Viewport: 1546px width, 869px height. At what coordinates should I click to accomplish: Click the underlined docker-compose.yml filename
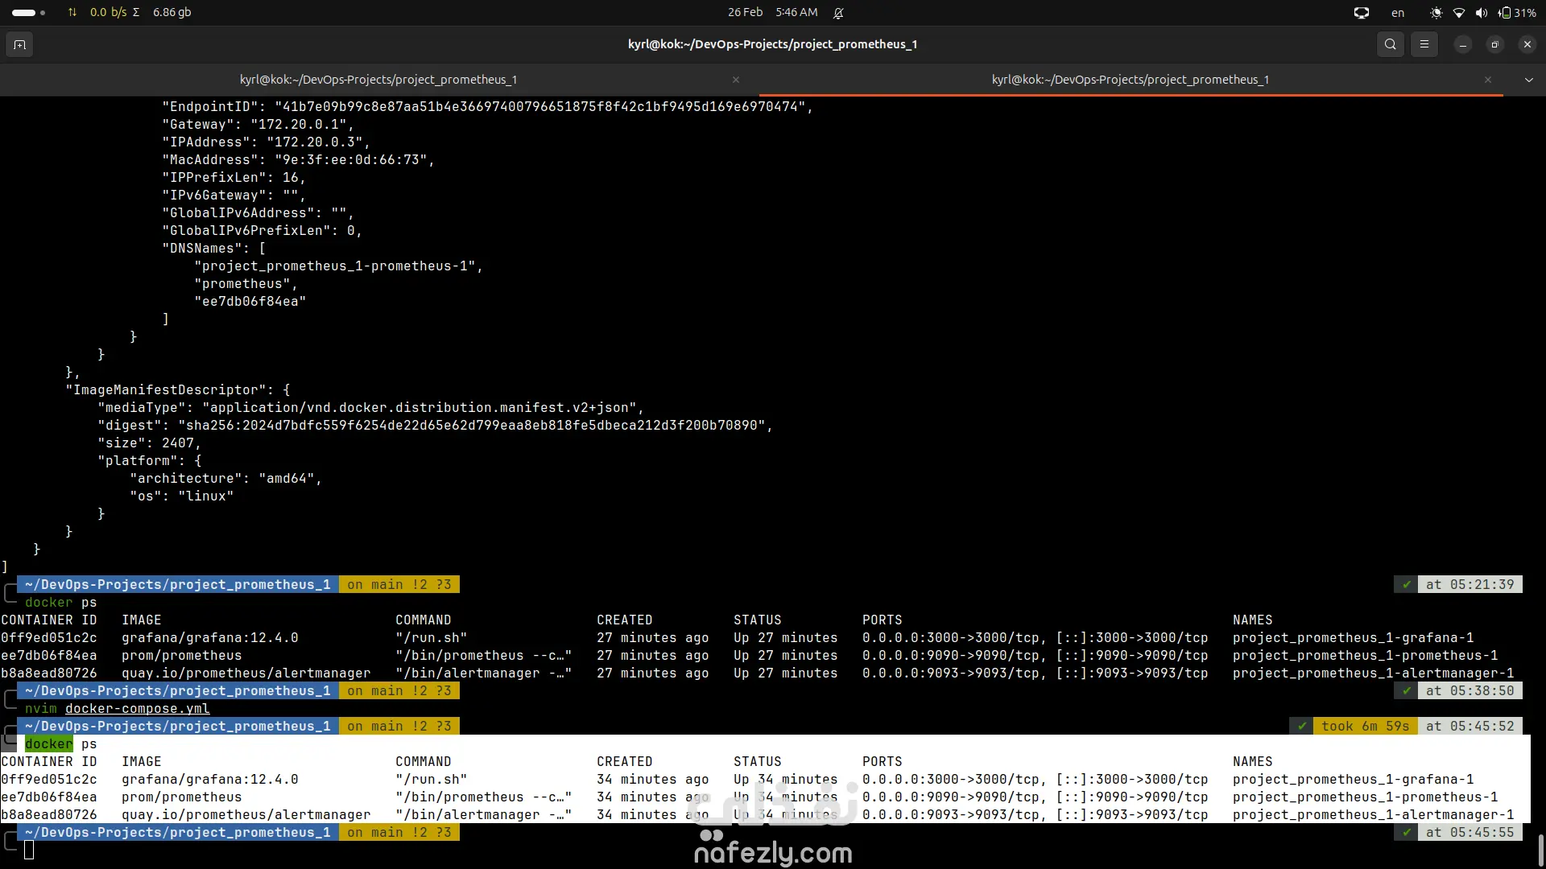(x=137, y=709)
